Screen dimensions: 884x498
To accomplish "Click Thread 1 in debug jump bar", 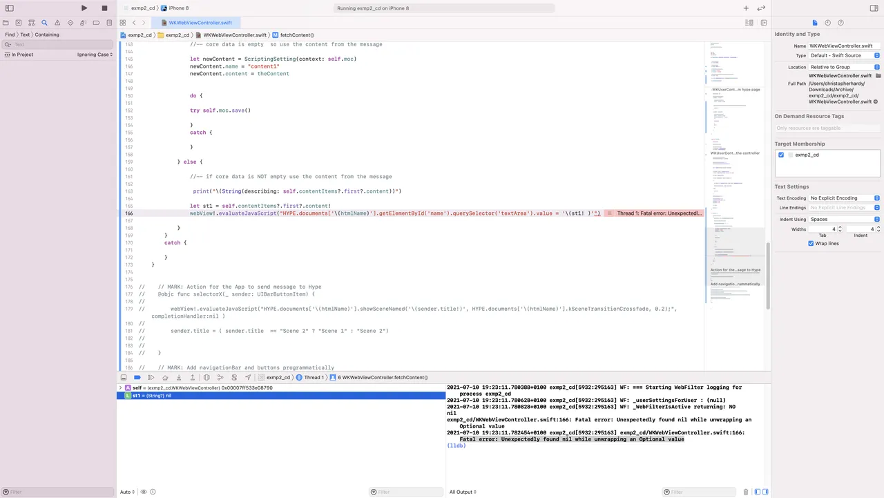I will click(x=309, y=378).
